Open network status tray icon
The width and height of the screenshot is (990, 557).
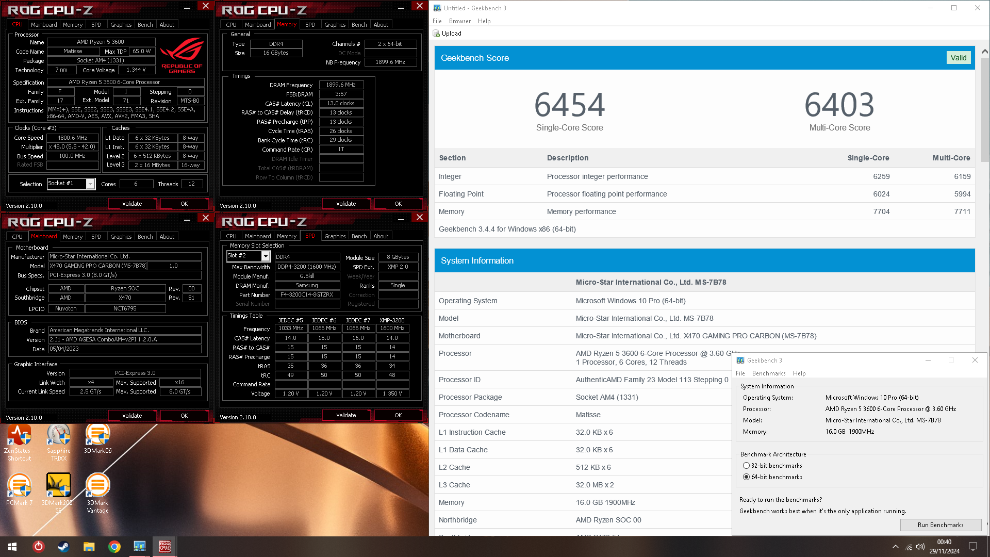pyautogui.click(x=909, y=547)
